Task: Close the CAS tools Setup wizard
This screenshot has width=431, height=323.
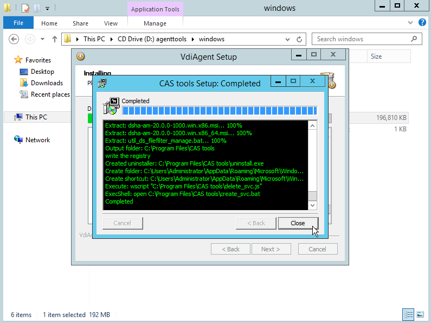Action: (298, 223)
